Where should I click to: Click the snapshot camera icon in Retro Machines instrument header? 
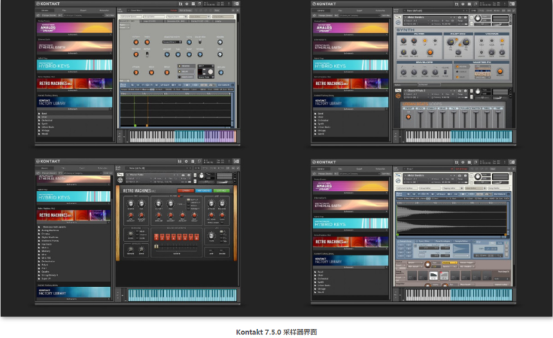(183, 175)
